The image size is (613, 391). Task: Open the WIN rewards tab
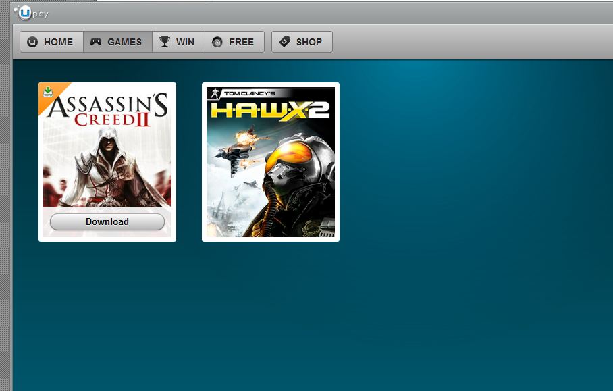(178, 42)
